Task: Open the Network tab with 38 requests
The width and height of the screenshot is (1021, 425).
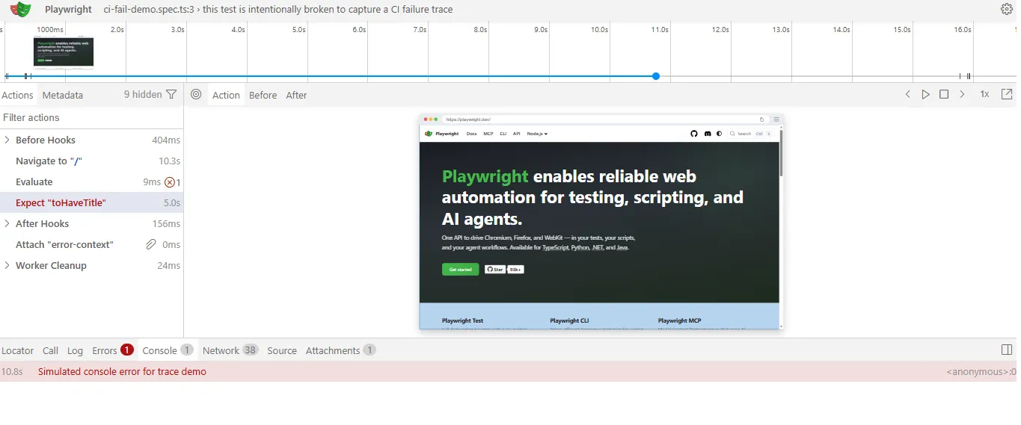Action: (230, 350)
